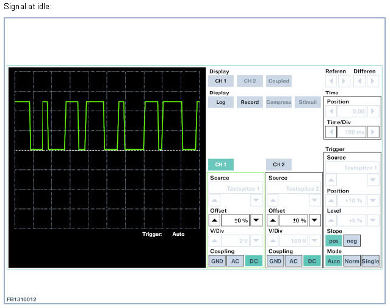Click Time Position left arrow
This screenshot has width=390, height=308.
[x=332, y=111]
